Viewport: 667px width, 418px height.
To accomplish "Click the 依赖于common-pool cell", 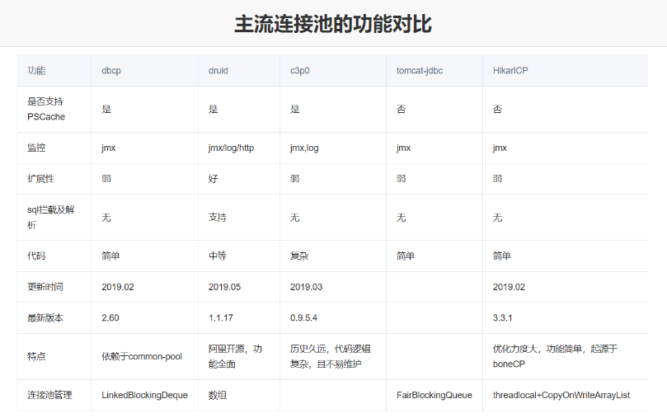I will [x=142, y=357].
